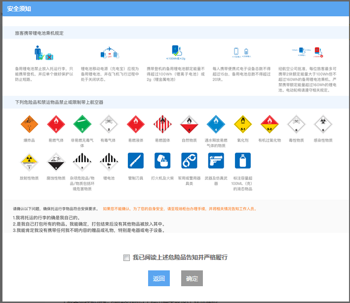Viewport: 350px width, 303px height.
Task: Click the oxidizer (氧化剂) yellow icon
Action: pyautogui.click(x=243, y=124)
